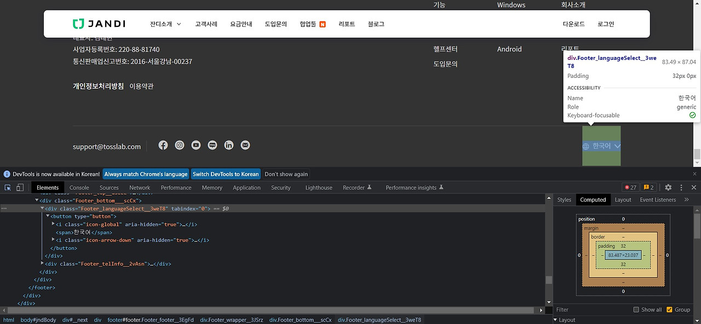Open the 이용약관 footer link
This screenshot has height=324, width=701.
pyautogui.click(x=141, y=86)
